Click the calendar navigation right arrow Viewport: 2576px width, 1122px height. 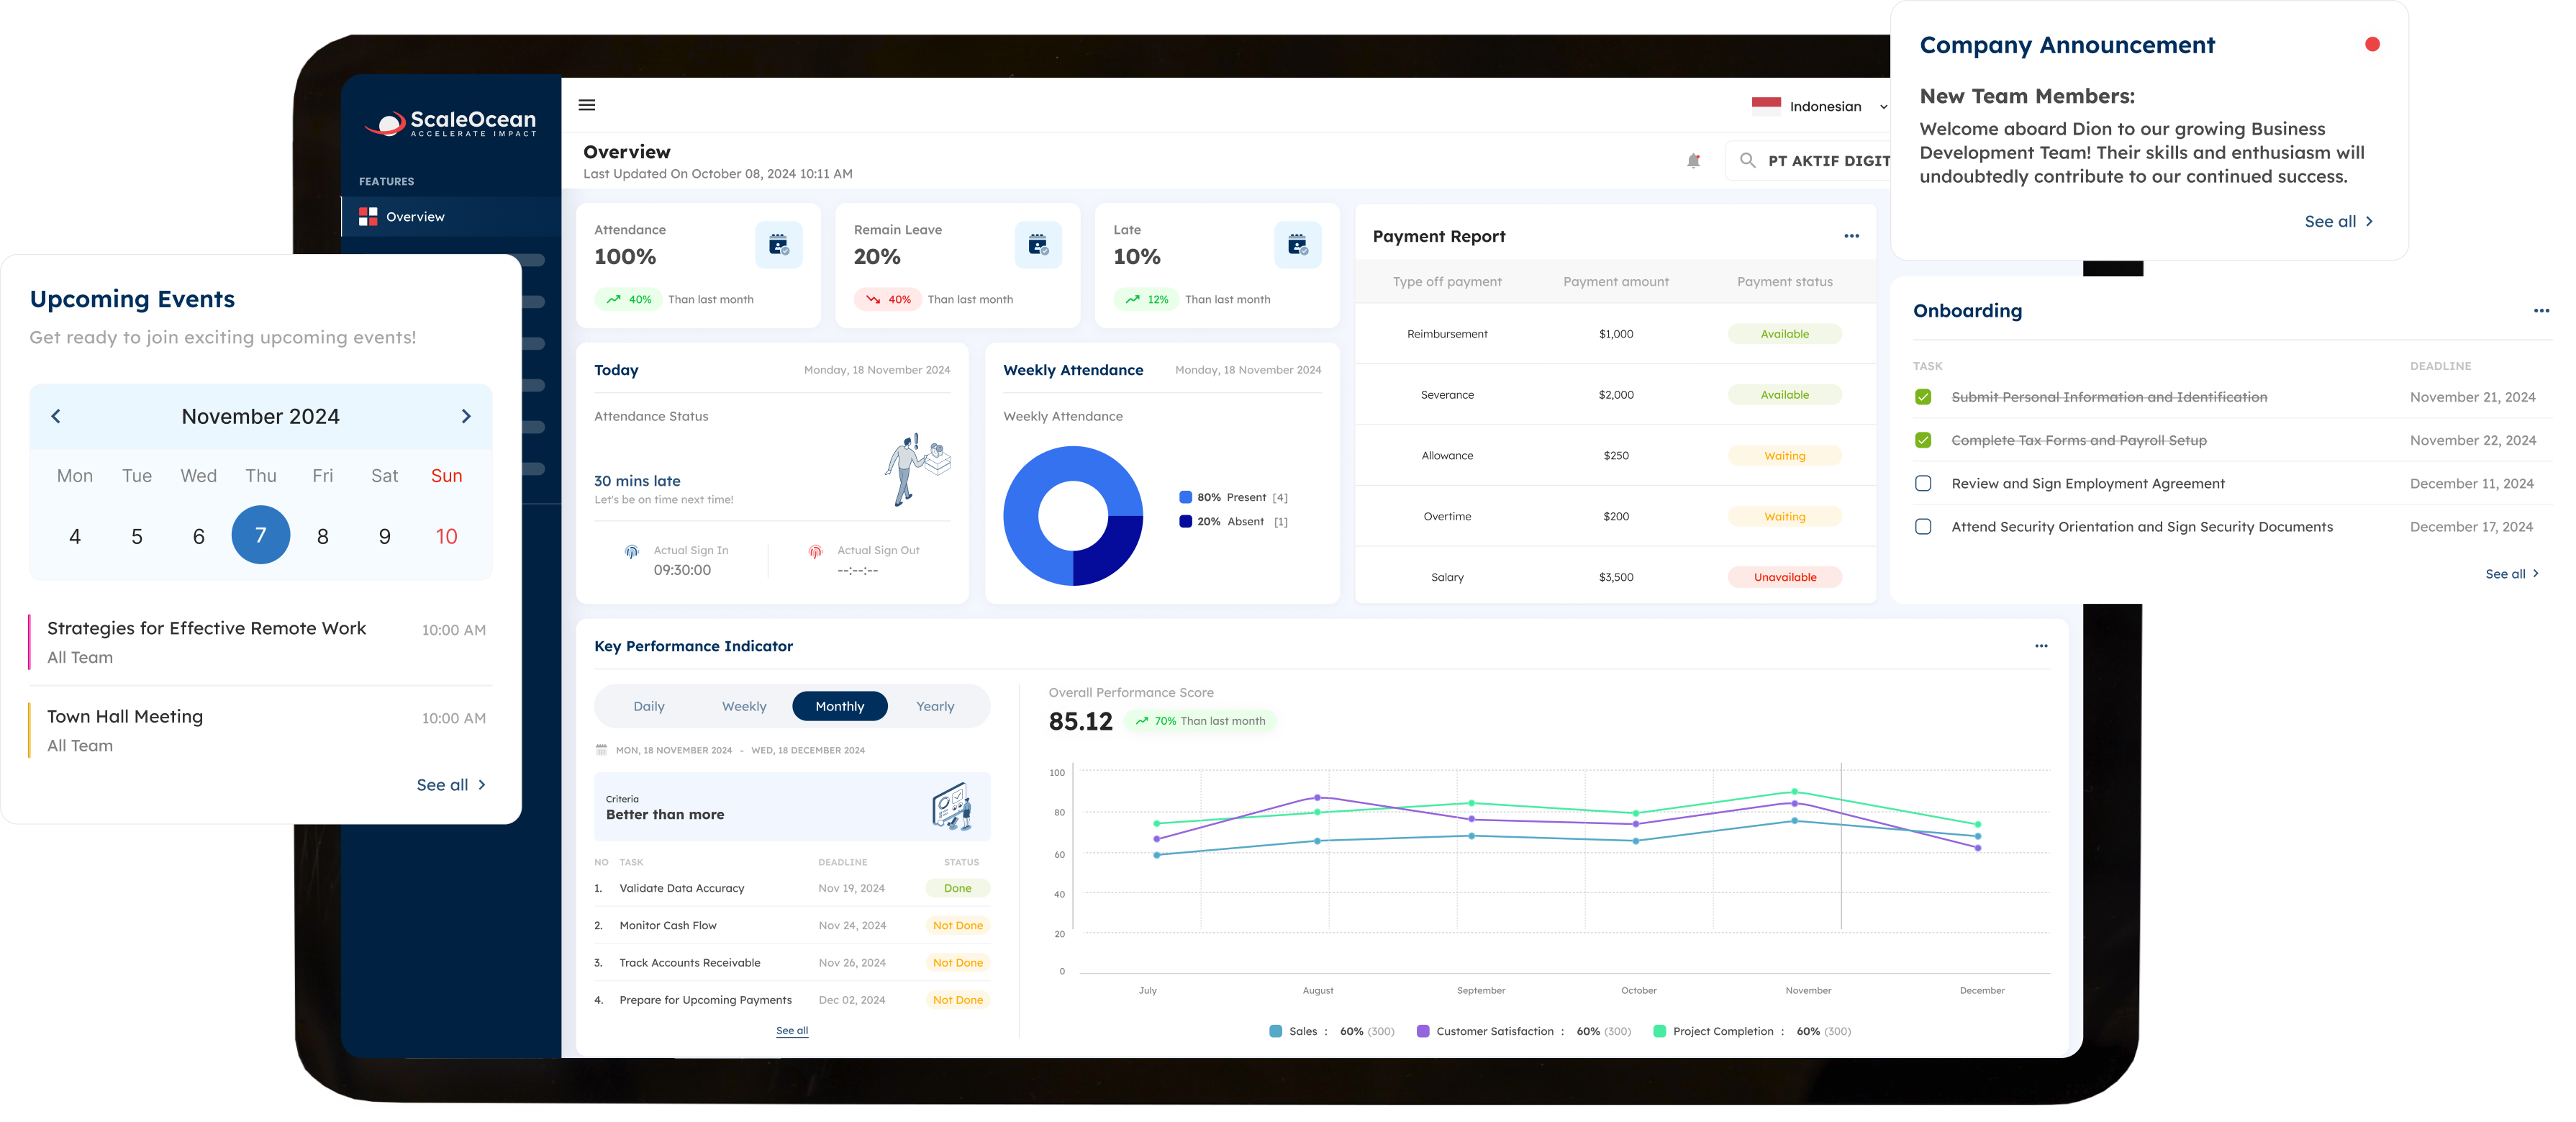click(465, 415)
